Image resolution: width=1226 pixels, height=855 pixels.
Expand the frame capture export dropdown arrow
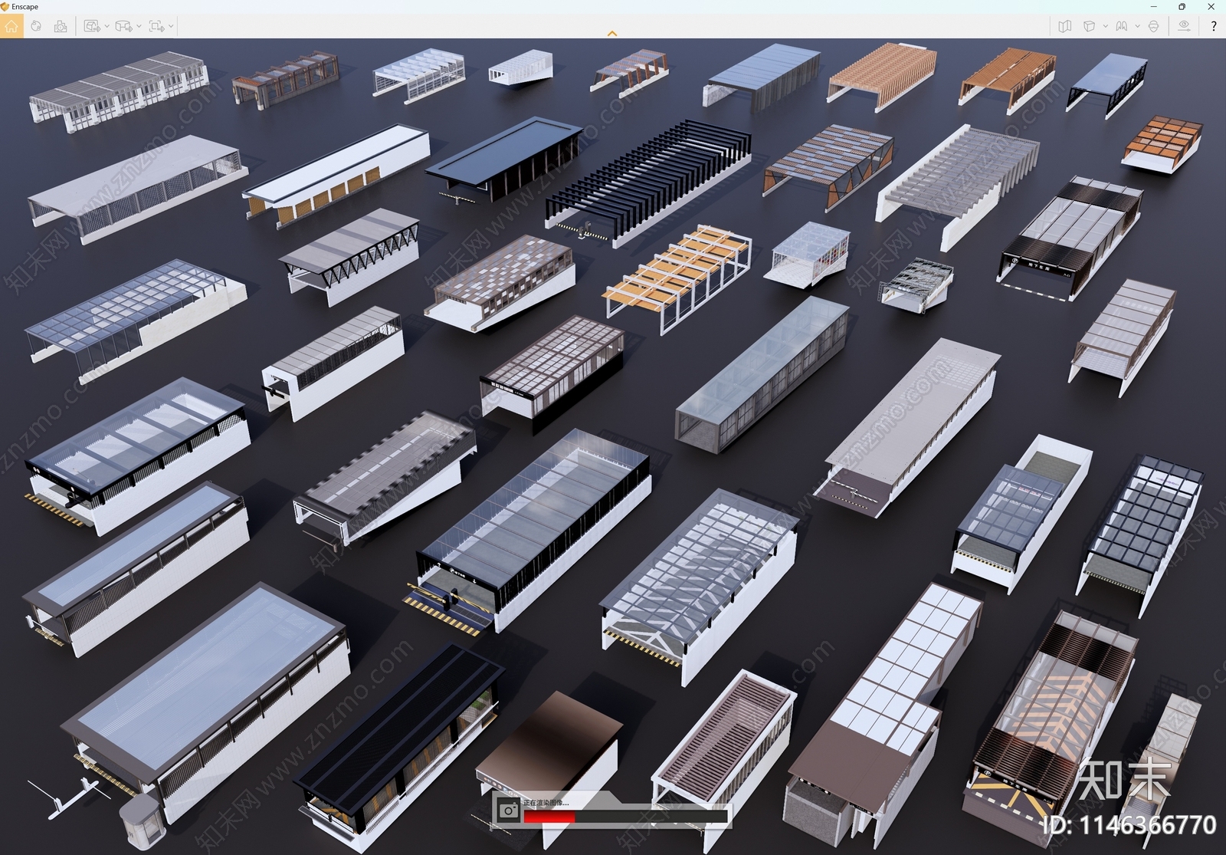click(171, 26)
